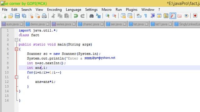Open the File menu

tap(5, 10)
